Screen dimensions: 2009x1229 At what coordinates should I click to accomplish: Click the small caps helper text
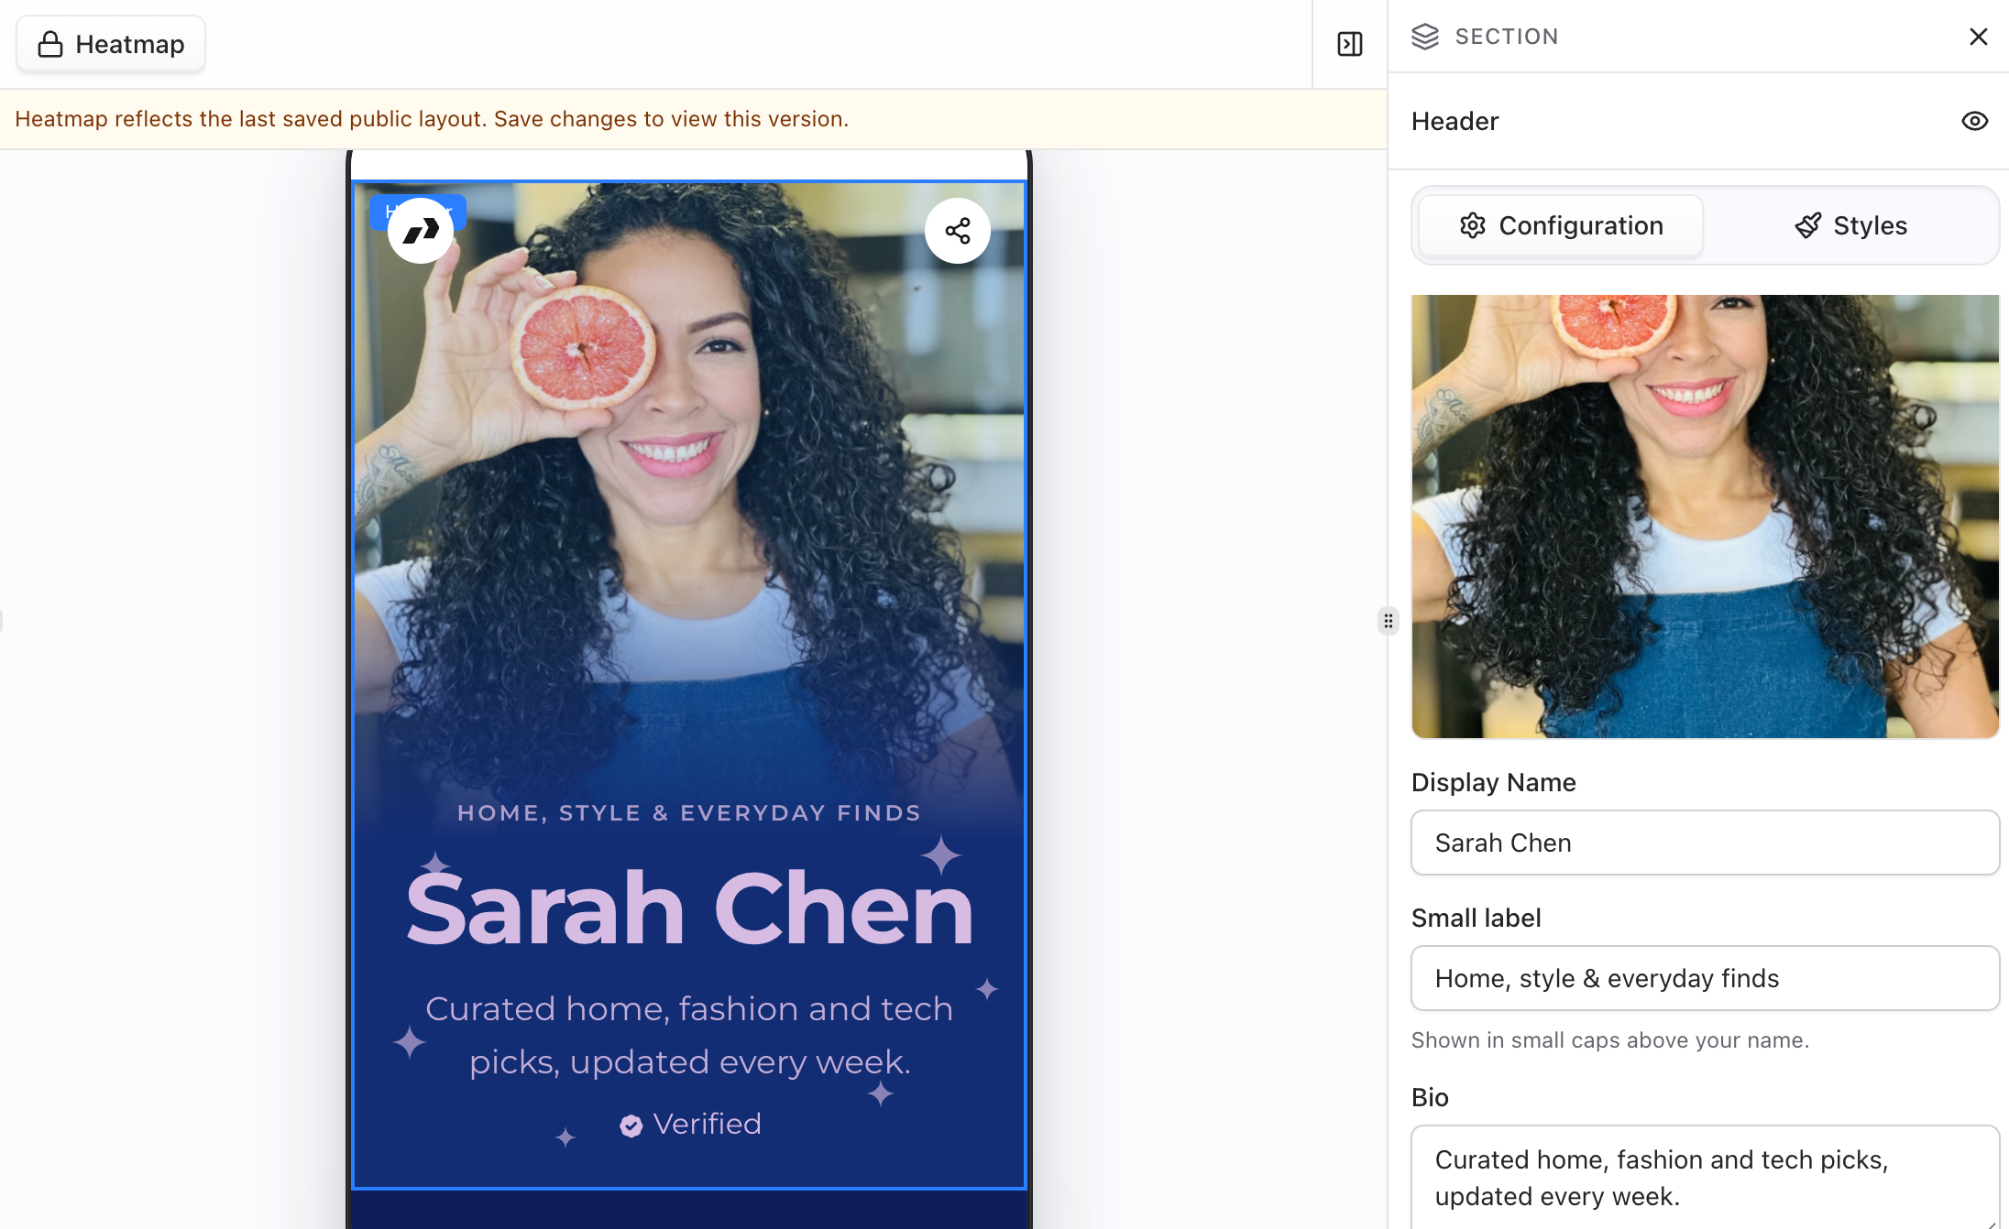(1610, 1040)
